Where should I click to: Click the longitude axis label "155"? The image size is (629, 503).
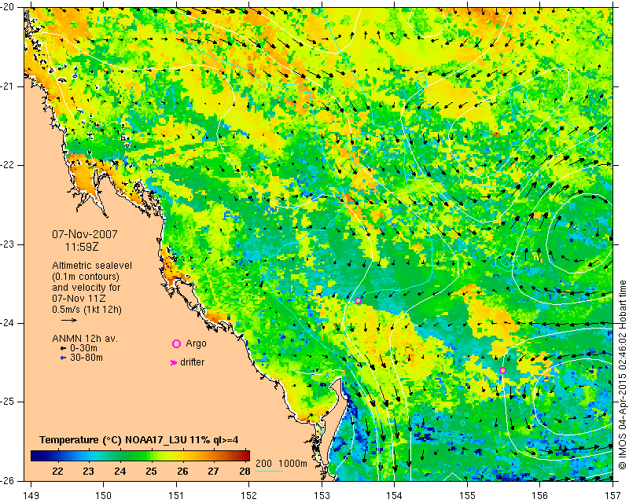pos(467,495)
